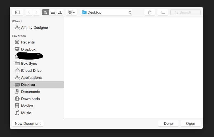Click the Open button
Screen dimensions: 214x137
click(x=190, y=123)
